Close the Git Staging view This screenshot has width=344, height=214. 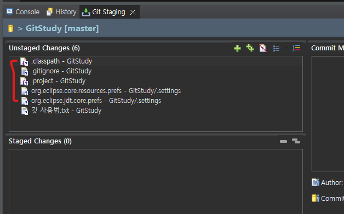pos(133,12)
